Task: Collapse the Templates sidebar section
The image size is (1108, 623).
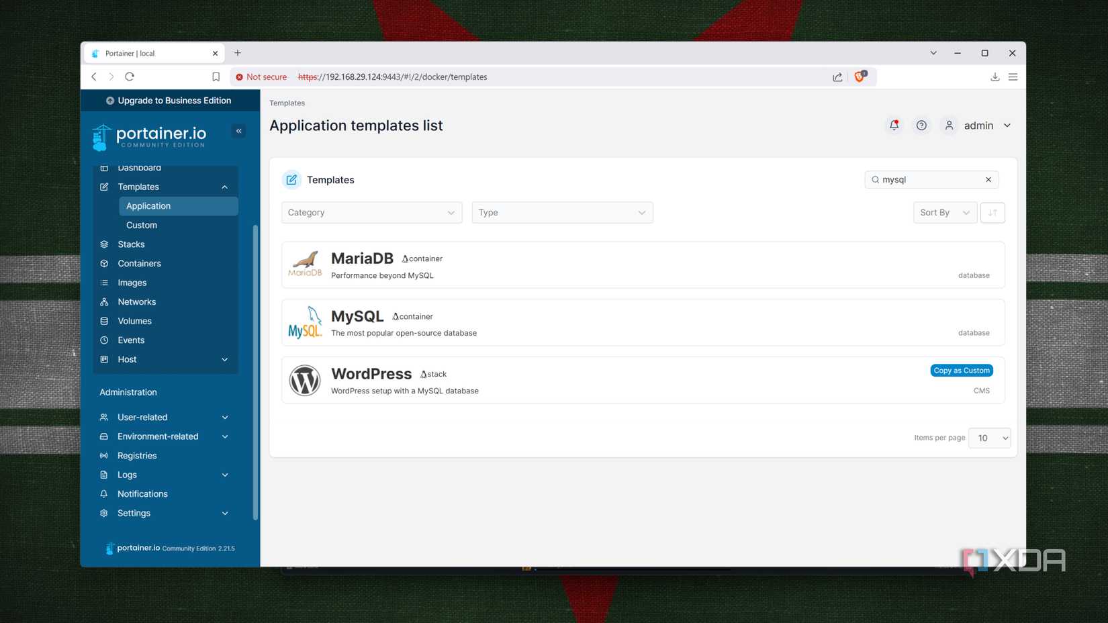Action: [224, 187]
